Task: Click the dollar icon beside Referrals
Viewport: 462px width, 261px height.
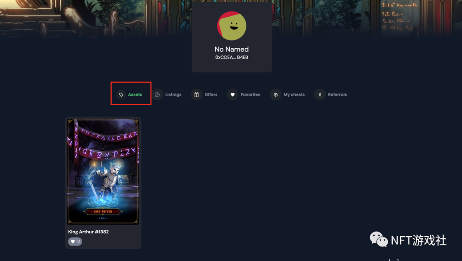Action: (320, 94)
